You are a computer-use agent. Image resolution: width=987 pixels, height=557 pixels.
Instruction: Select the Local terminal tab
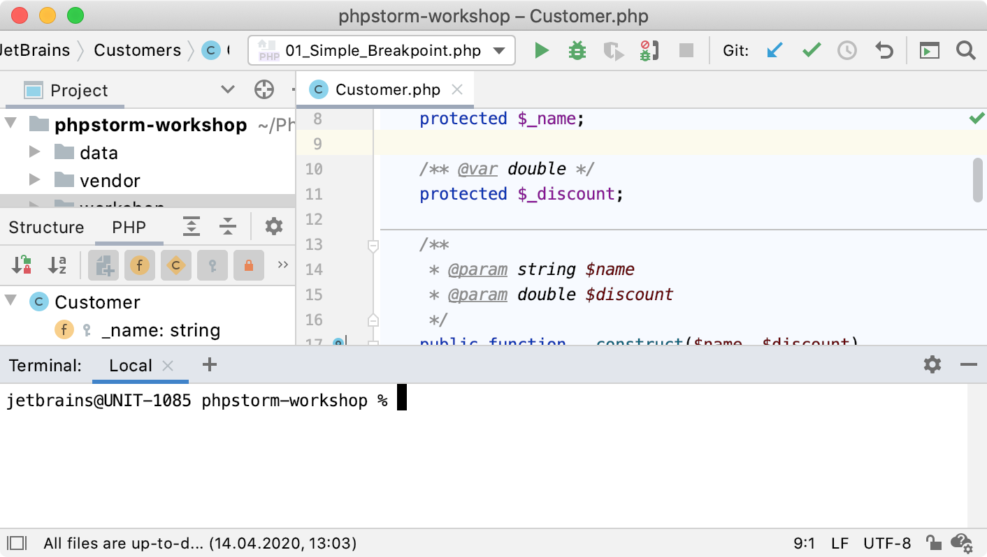(131, 366)
